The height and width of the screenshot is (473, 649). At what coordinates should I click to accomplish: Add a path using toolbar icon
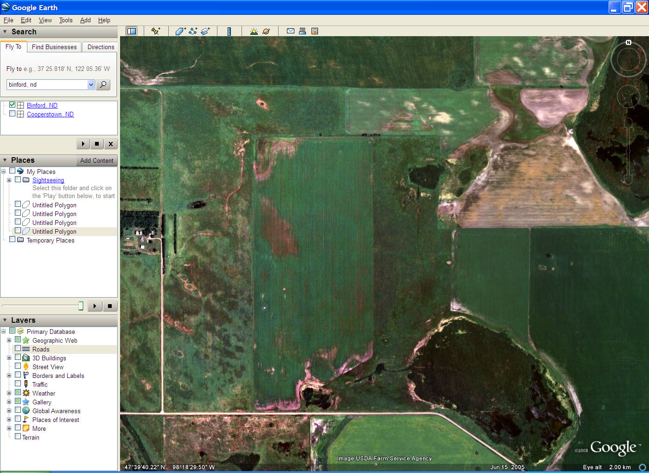pos(193,31)
